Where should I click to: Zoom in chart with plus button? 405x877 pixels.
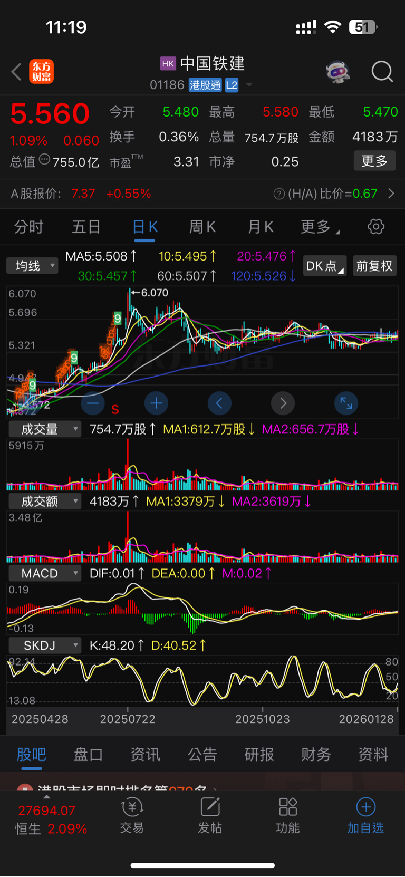click(x=156, y=403)
